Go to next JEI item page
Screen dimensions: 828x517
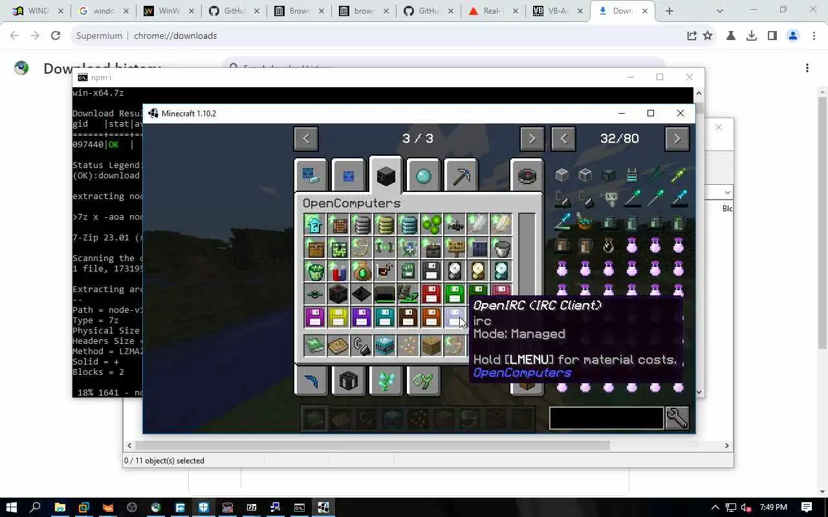(x=677, y=138)
